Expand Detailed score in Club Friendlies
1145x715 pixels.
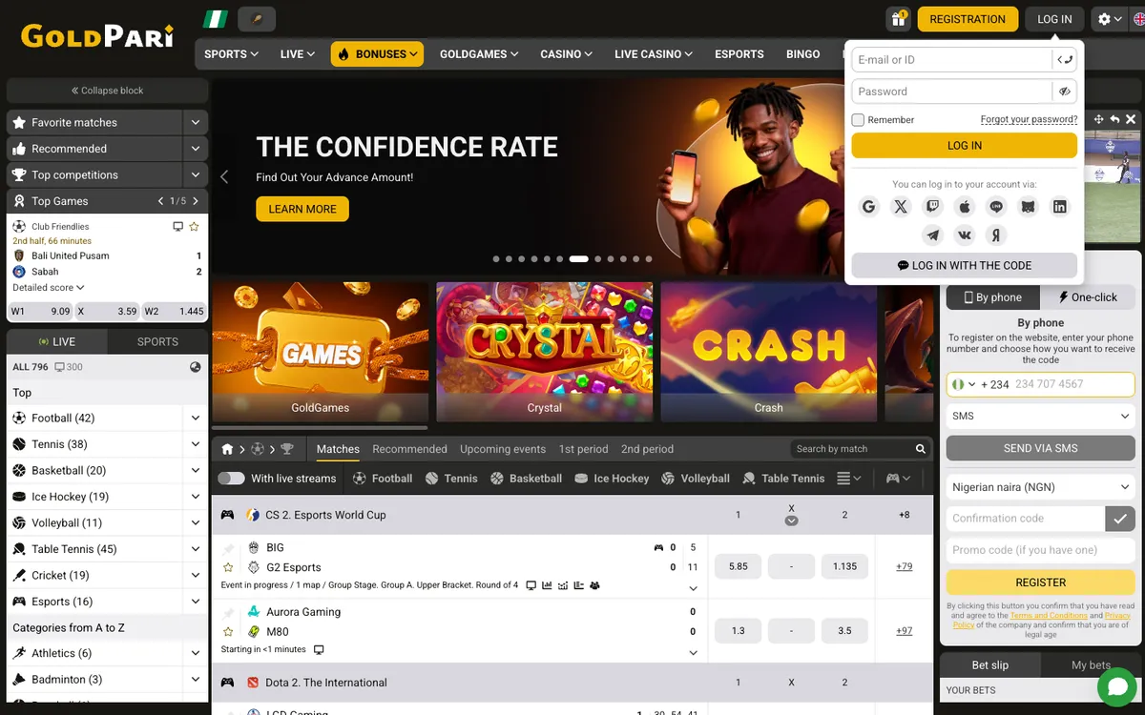pyautogui.click(x=49, y=287)
